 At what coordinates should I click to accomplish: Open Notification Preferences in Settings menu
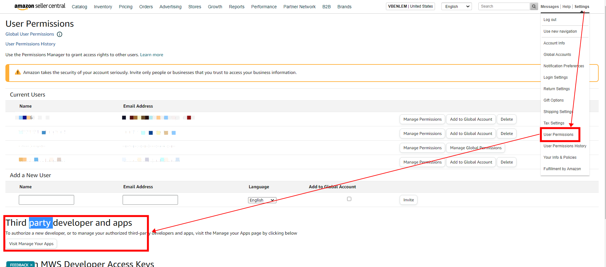(564, 66)
